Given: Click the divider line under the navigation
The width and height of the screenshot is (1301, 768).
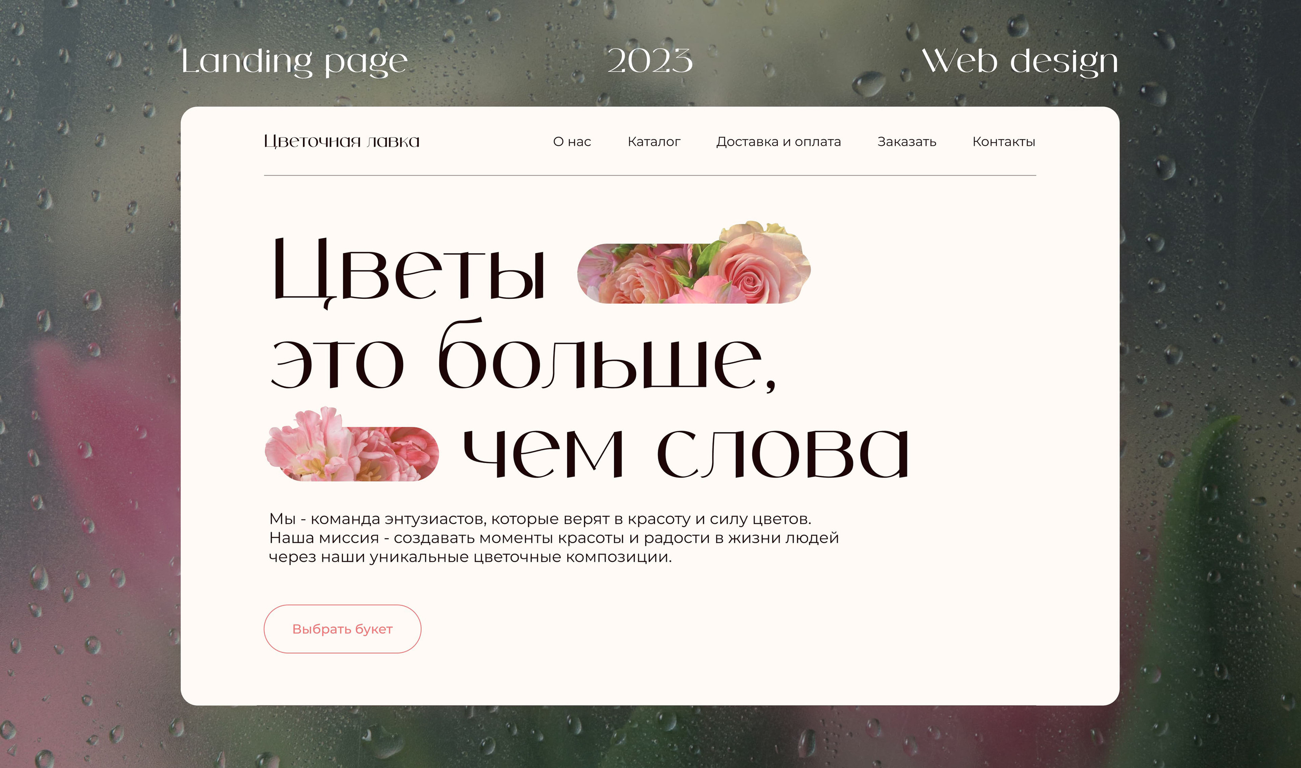Looking at the screenshot, I should click(650, 176).
